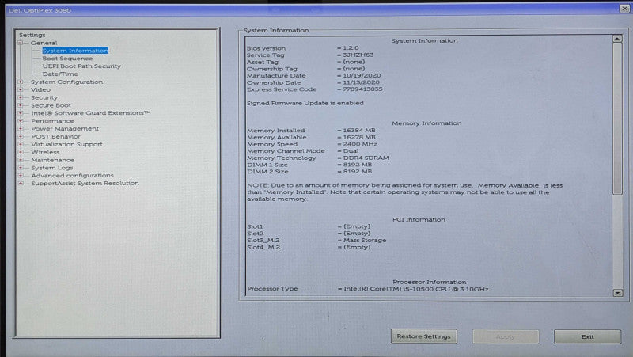The image size is (633, 357).
Task: Expand Intel Software Guard Extensions node
Action: click(21, 113)
